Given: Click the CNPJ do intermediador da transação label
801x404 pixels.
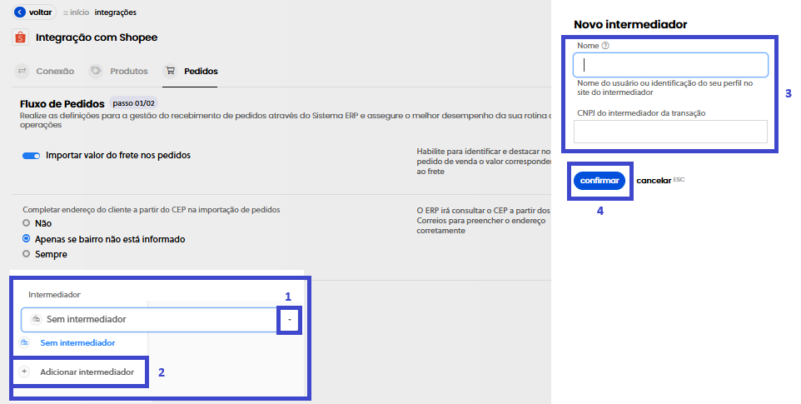Looking at the screenshot, I should click(x=641, y=113).
